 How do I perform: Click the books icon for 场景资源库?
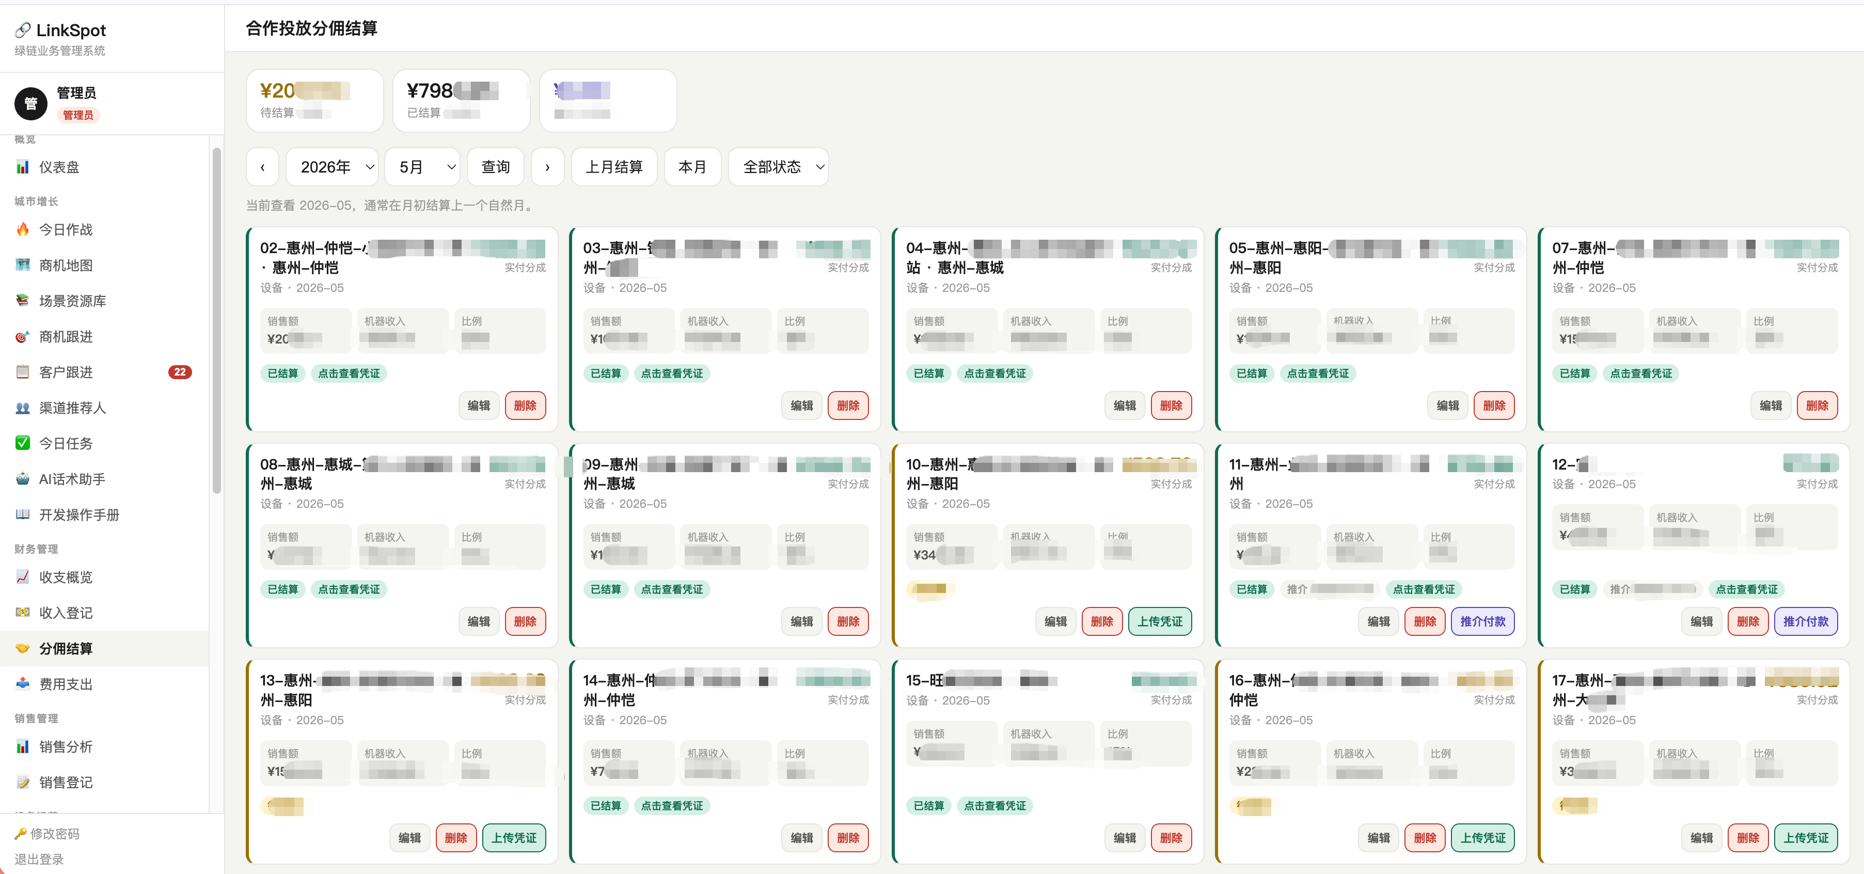[22, 301]
